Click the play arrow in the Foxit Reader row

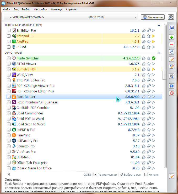pyautogui.click(x=153, y=97)
